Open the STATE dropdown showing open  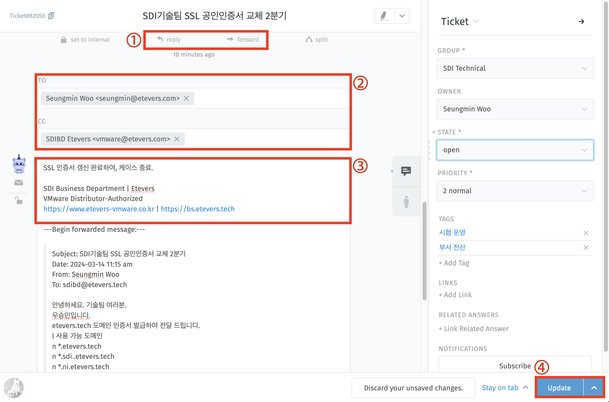click(515, 150)
